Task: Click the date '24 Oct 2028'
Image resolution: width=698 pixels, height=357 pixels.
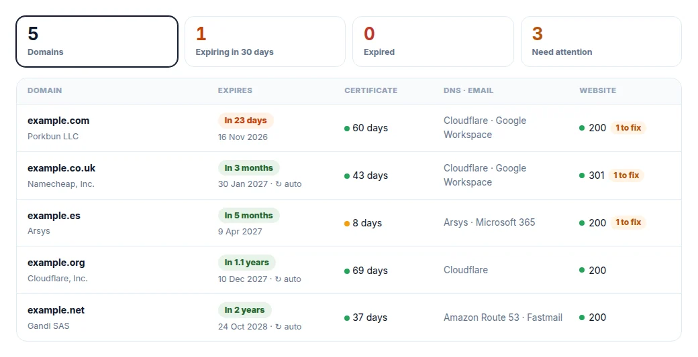Action: pos(243,327)
